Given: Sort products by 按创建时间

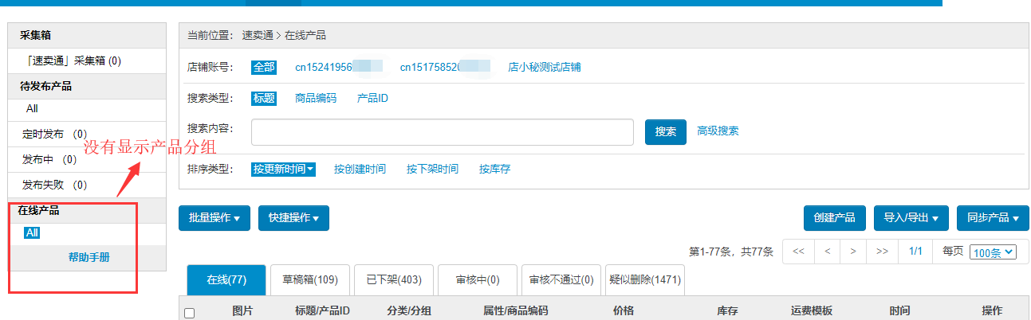Looking at the screenshot, I should pyautogui.click(x=360, y=169).
